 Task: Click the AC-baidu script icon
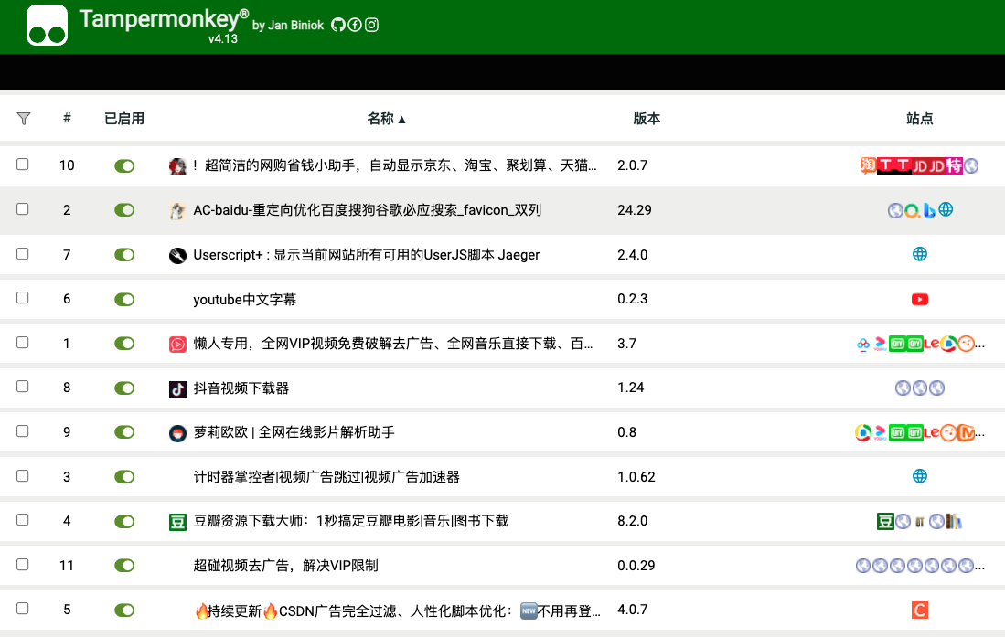177,210
